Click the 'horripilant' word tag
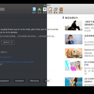Image resolution: width=94 pixels, height=94 pixels. pos(20,81)
